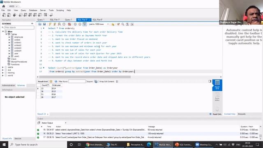Screen dimensions: 263x148
Task: Collapse the Tables node
Action: (6, 34)
